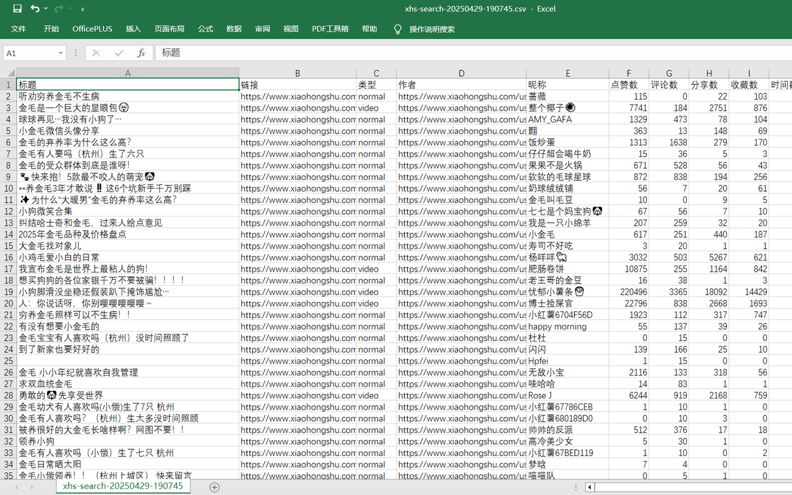
Task: Open the 文件 menu
Action: pos(19,28)
